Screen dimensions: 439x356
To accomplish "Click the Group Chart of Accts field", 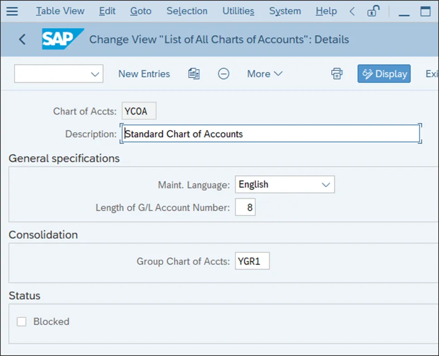I will point(252,261).
